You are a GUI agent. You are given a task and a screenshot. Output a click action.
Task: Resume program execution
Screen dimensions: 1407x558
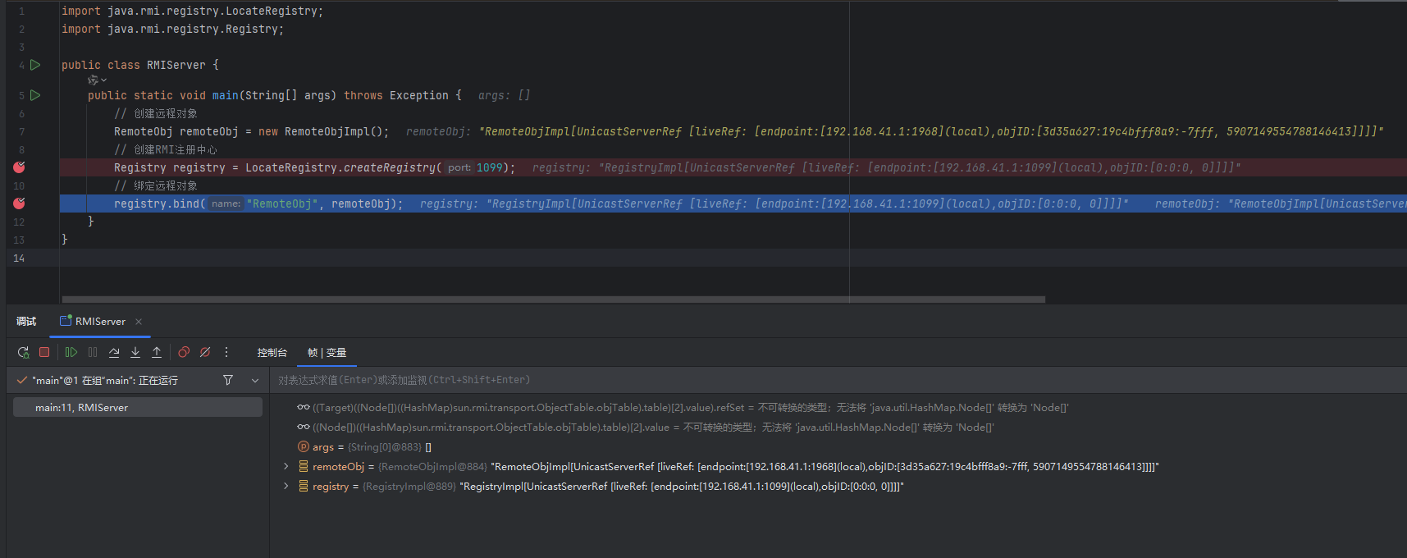tap(71, 352)
